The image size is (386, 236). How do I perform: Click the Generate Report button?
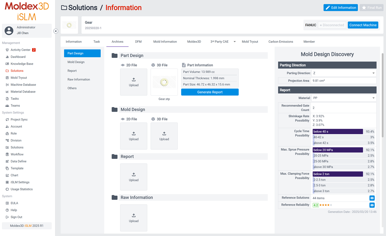click(x=210, y=92)
